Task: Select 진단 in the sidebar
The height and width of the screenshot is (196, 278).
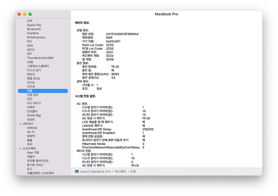Action: pos(29,99)
